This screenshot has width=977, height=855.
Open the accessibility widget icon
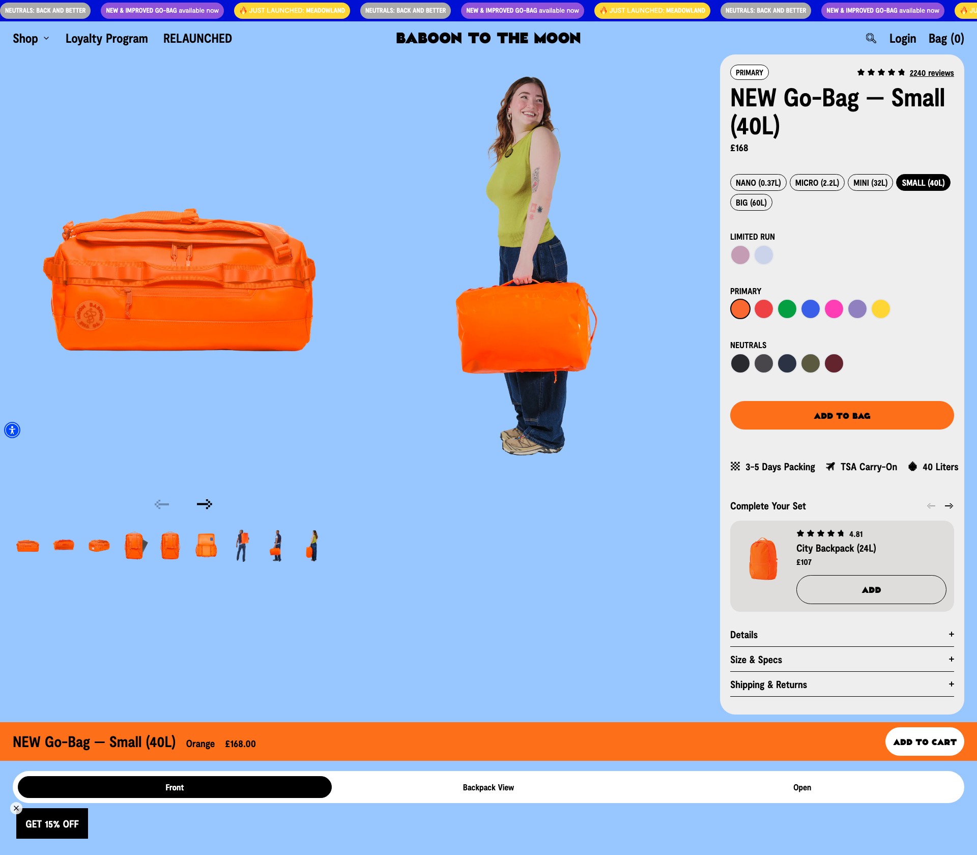tap(12, 430)
